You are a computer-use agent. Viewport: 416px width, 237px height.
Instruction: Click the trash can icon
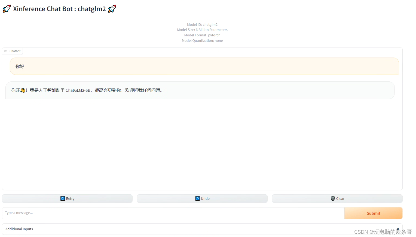(333, 198)
